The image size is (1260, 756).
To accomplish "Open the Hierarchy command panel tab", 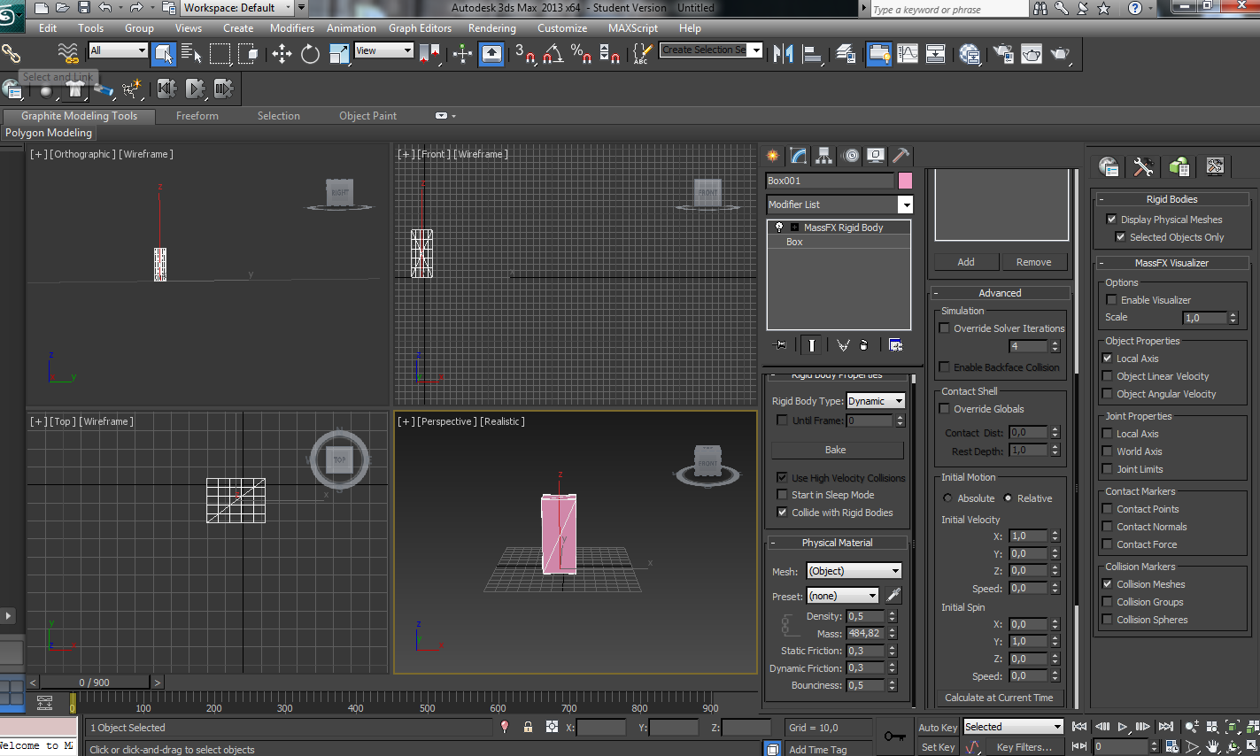I will (824, 156).
